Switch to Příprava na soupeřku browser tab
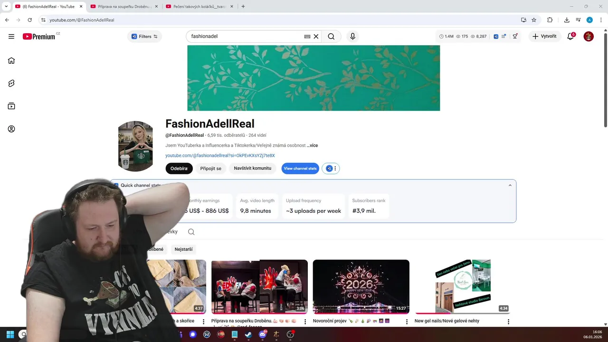Viewport: 608px width, 342px height. pyautogui.click(x=123, y=7)
